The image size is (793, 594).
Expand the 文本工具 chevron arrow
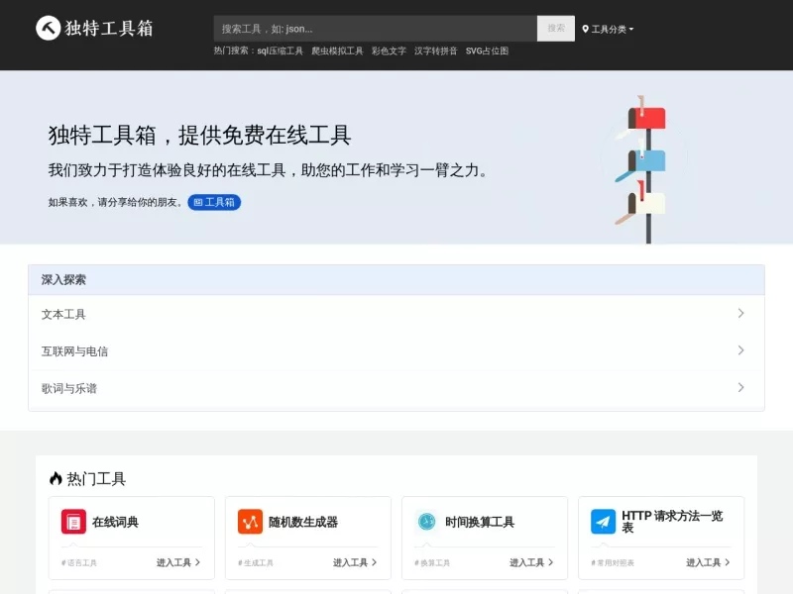point(740,314)
